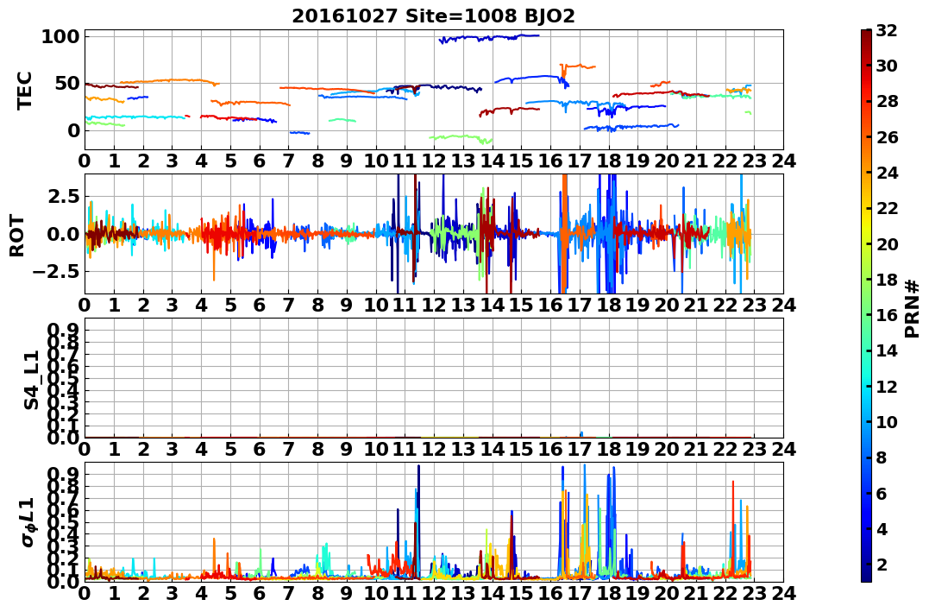Click the green colorbar region near 16
This screenshot has height=612, width=929.
pos(866,315)
